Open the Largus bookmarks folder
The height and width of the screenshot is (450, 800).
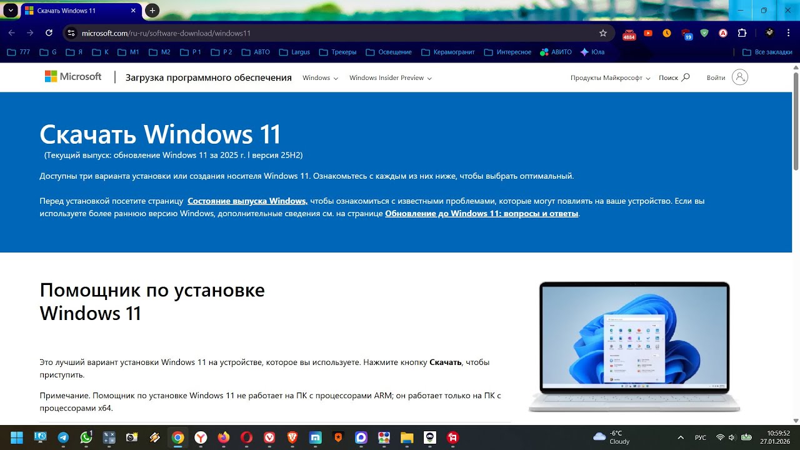(x=294, y=52)
